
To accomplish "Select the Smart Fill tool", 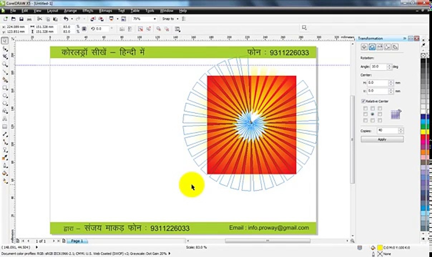I will (x=5, y=80).
